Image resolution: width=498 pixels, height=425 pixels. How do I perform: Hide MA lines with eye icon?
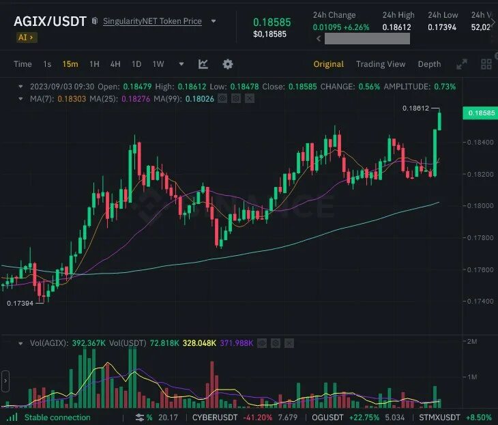point(222,99)
